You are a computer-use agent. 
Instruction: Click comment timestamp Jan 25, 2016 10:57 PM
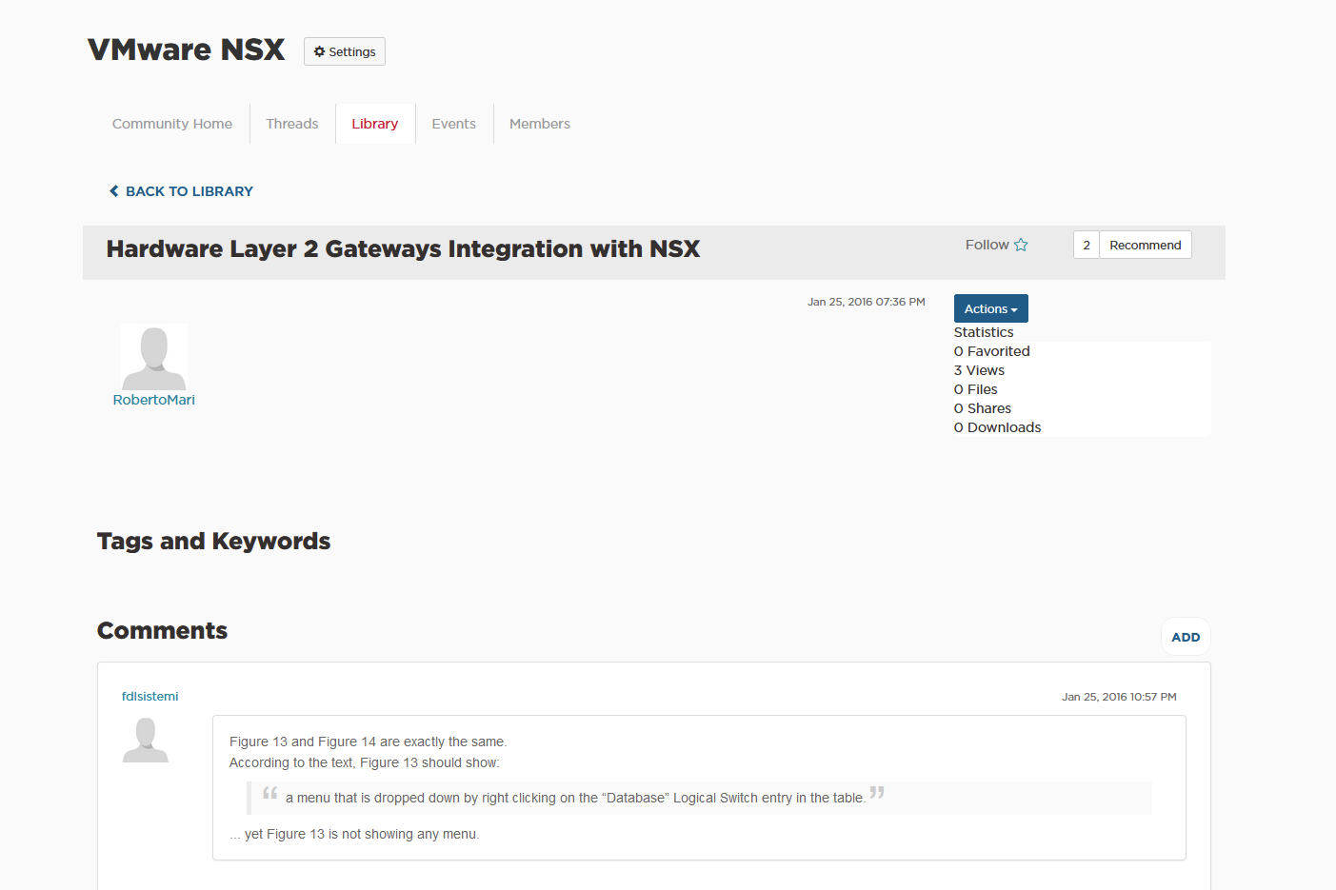(x=1119, y=697)
